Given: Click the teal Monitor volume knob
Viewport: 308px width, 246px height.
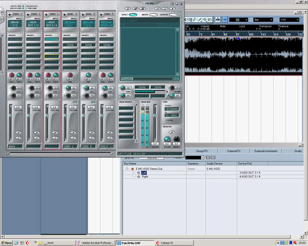Looking at the screenshot, I should pyautogui.click(x=167, y=139).
